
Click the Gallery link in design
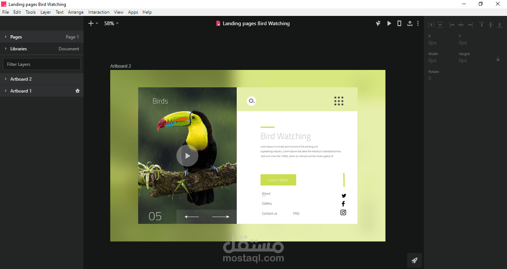267,204
